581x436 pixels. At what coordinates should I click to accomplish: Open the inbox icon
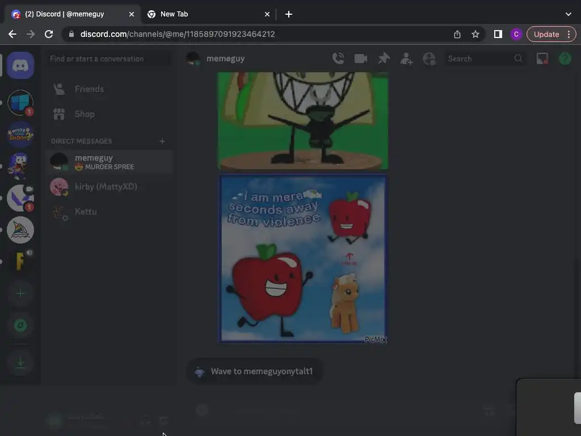(x=542, y=58)
